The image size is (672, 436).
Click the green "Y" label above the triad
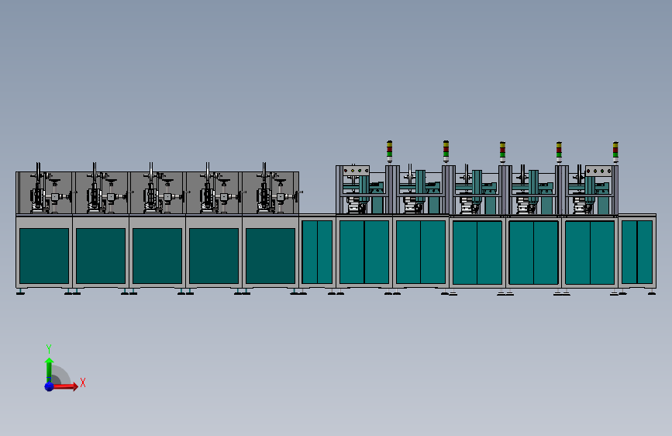(49, 349)
